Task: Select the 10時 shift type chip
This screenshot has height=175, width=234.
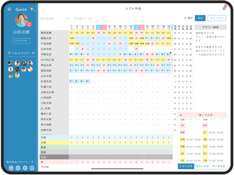Action: [183, 139]
